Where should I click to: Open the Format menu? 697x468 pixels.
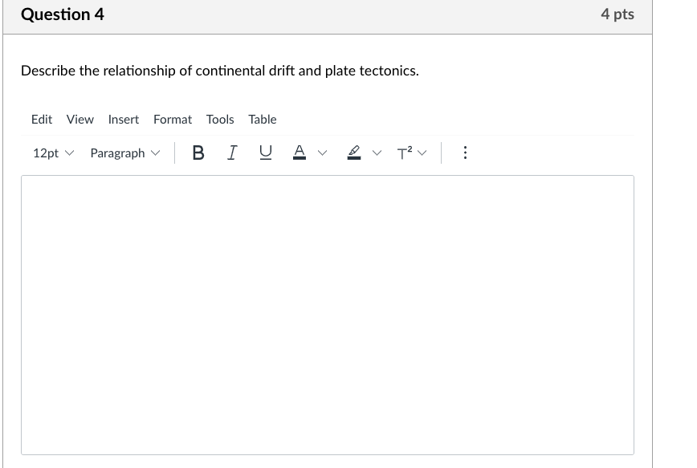point(173,120)
